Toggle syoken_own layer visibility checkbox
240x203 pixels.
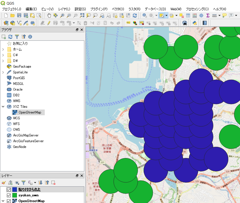(9, 195)
